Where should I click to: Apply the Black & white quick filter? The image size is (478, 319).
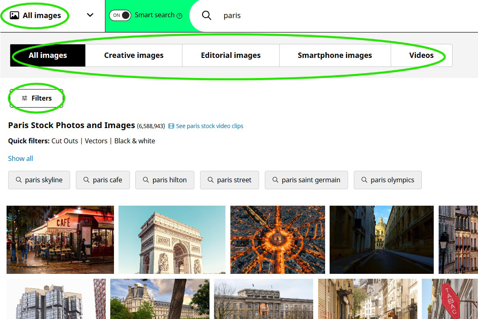pos(135,141)
